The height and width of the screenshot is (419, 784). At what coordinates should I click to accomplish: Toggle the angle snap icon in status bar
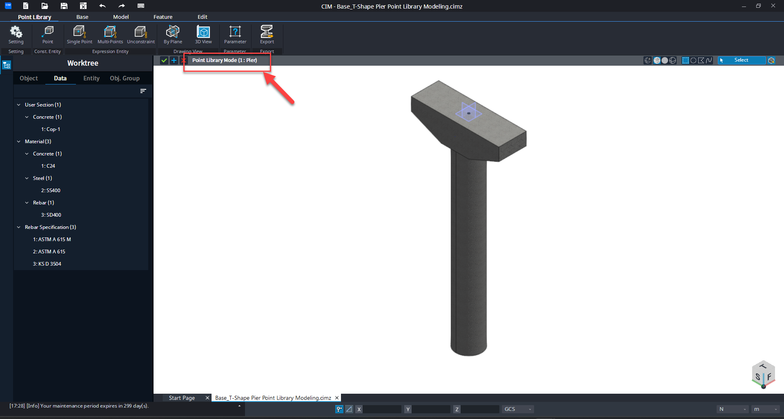click(x=349, y=409)
